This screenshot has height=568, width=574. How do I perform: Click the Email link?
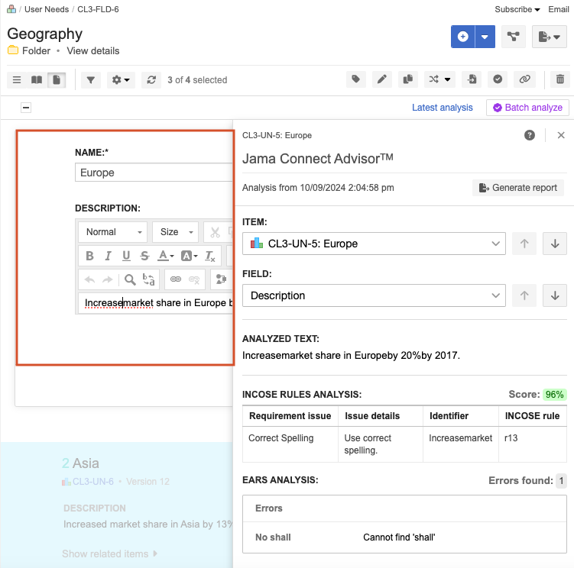[558, 9]
